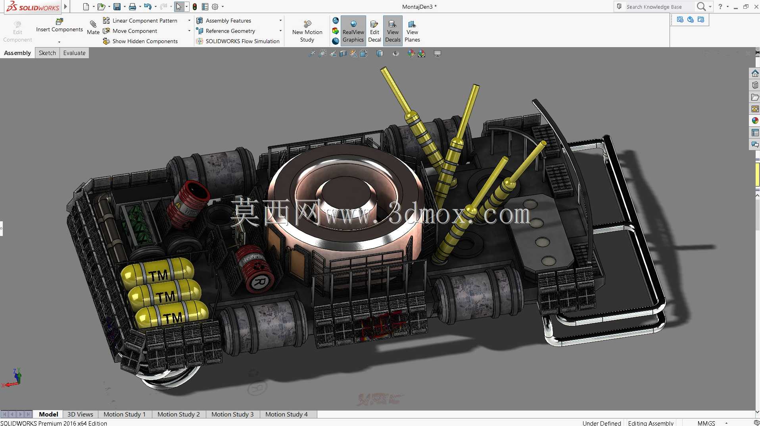760x426 pixels.
Task: Click the search magnifier icon
Action: [x=701, y=7]
